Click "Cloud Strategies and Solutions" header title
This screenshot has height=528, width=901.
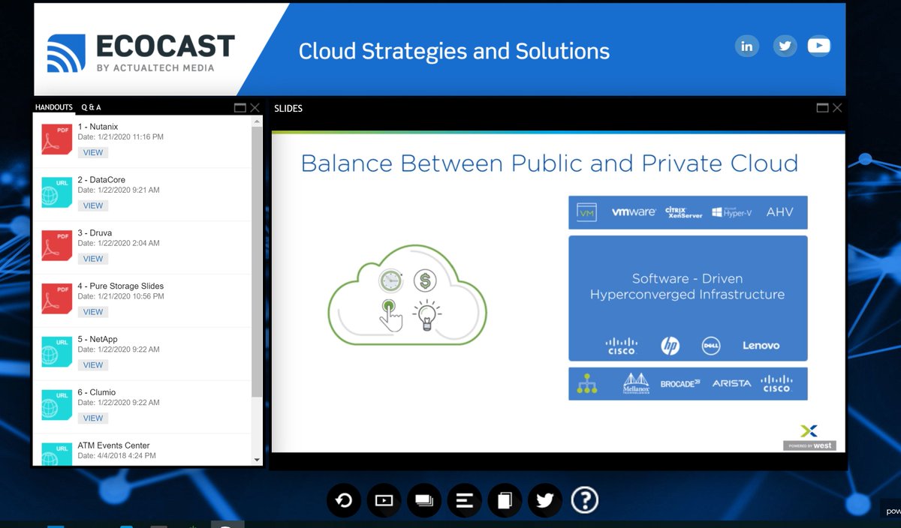454,52
